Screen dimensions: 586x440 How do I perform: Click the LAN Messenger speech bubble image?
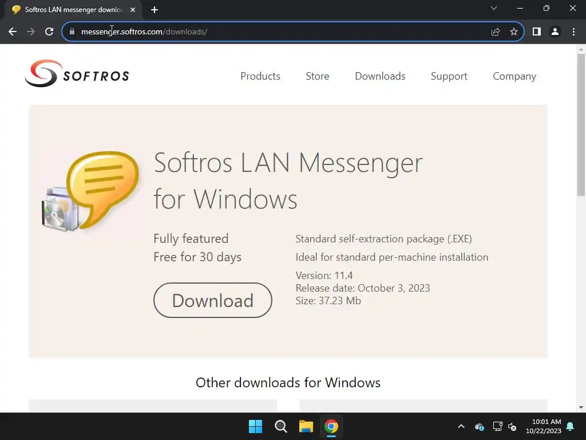91,191
